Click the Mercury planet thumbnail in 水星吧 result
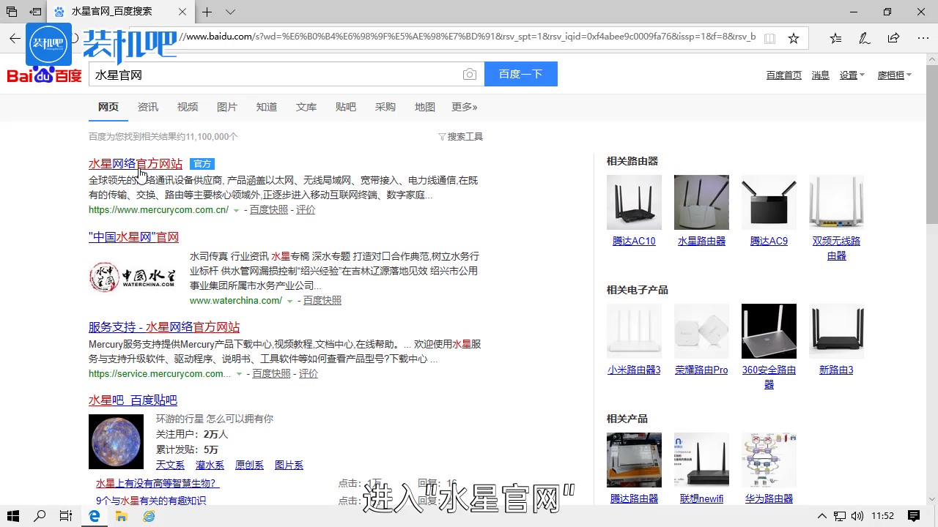 116,441
